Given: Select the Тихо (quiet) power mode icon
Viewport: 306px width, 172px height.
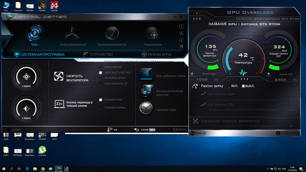Looking at the screenshot, I should tap(34, 33).
